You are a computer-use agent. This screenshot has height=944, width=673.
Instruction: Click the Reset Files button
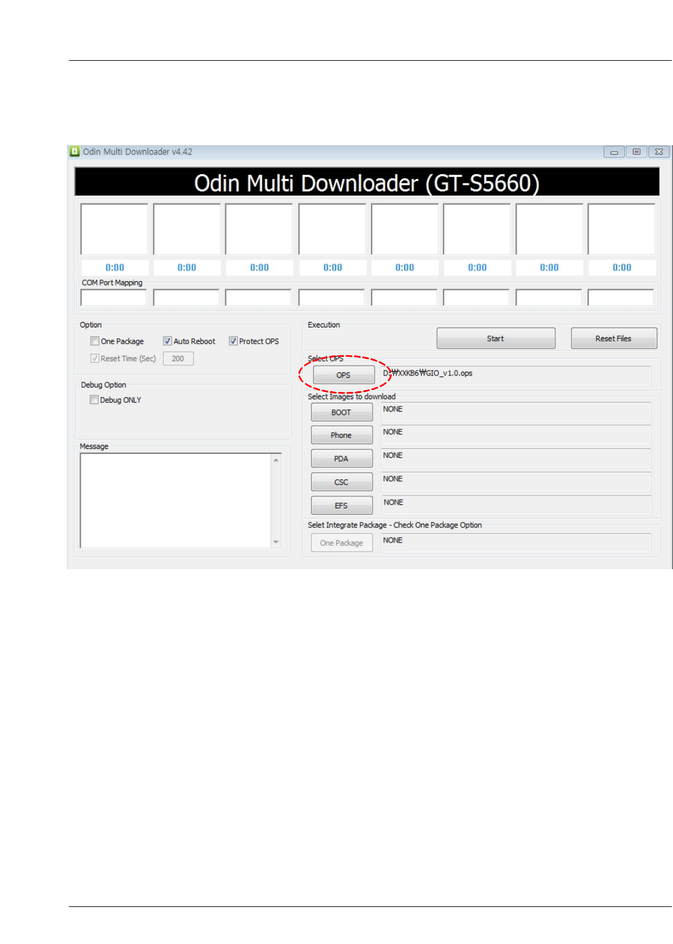click(x=614, y=338)
